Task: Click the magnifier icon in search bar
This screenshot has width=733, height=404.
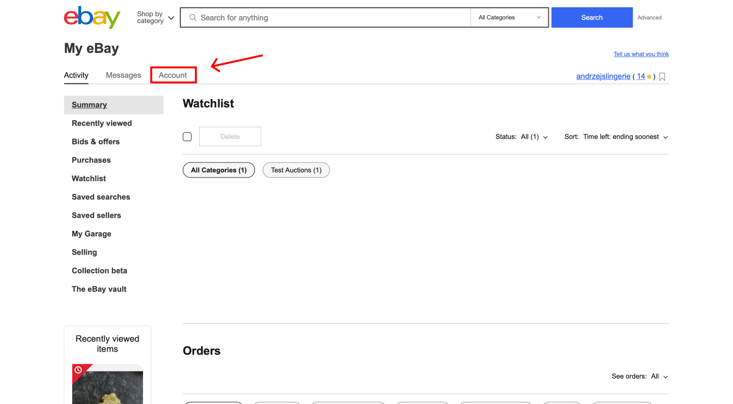Action: [193, 17]
